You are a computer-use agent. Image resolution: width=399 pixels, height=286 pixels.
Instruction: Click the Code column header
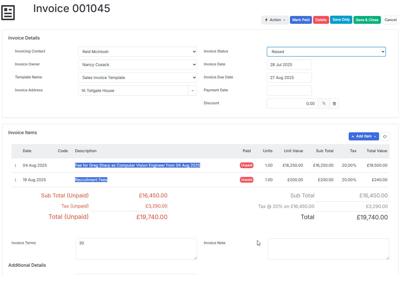click(63, 151)
